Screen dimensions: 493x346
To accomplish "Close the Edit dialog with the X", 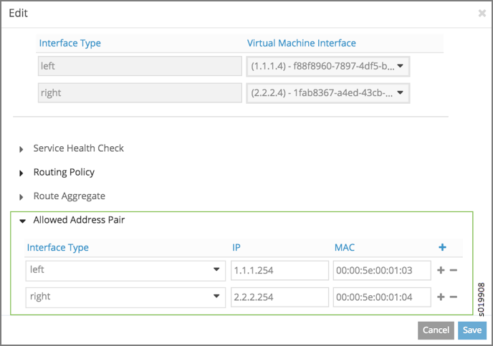I will tap(482, 13).
